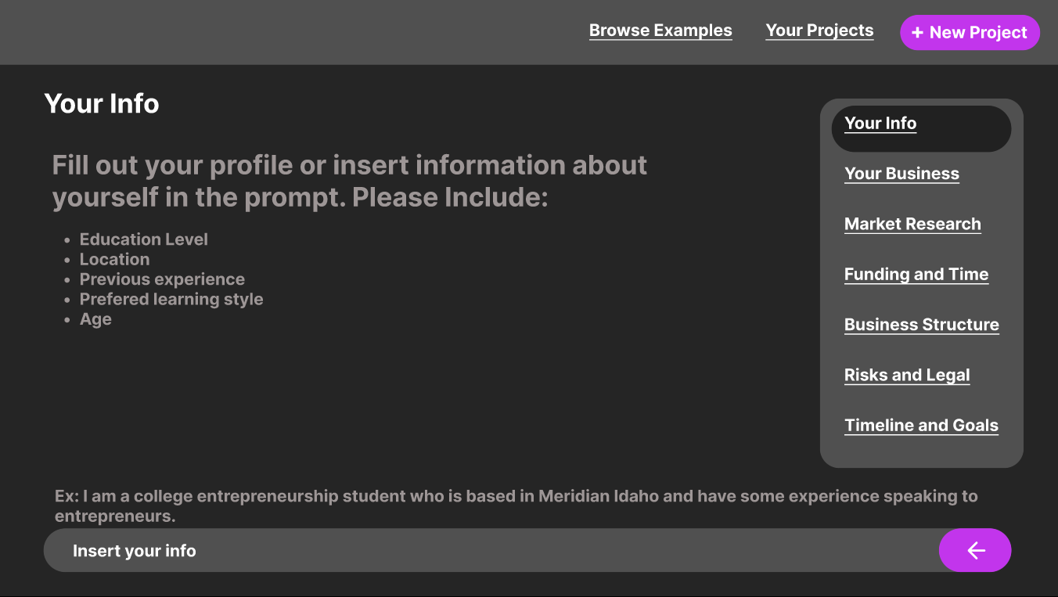The width and height of the screenshot is (1058, 597).
Task: Navigate to Funding and Time section
Action: point(916,275)
